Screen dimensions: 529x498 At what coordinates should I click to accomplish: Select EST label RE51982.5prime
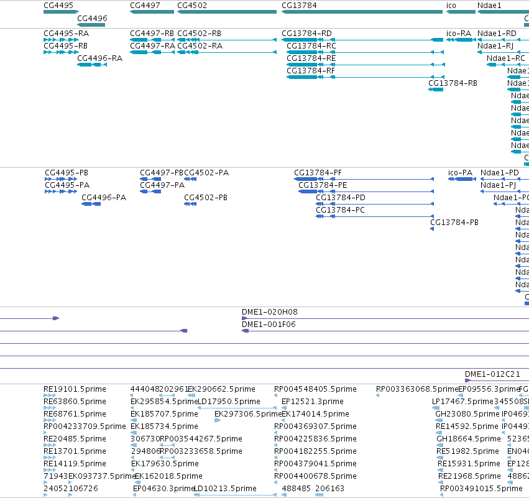tap(467, 451)
